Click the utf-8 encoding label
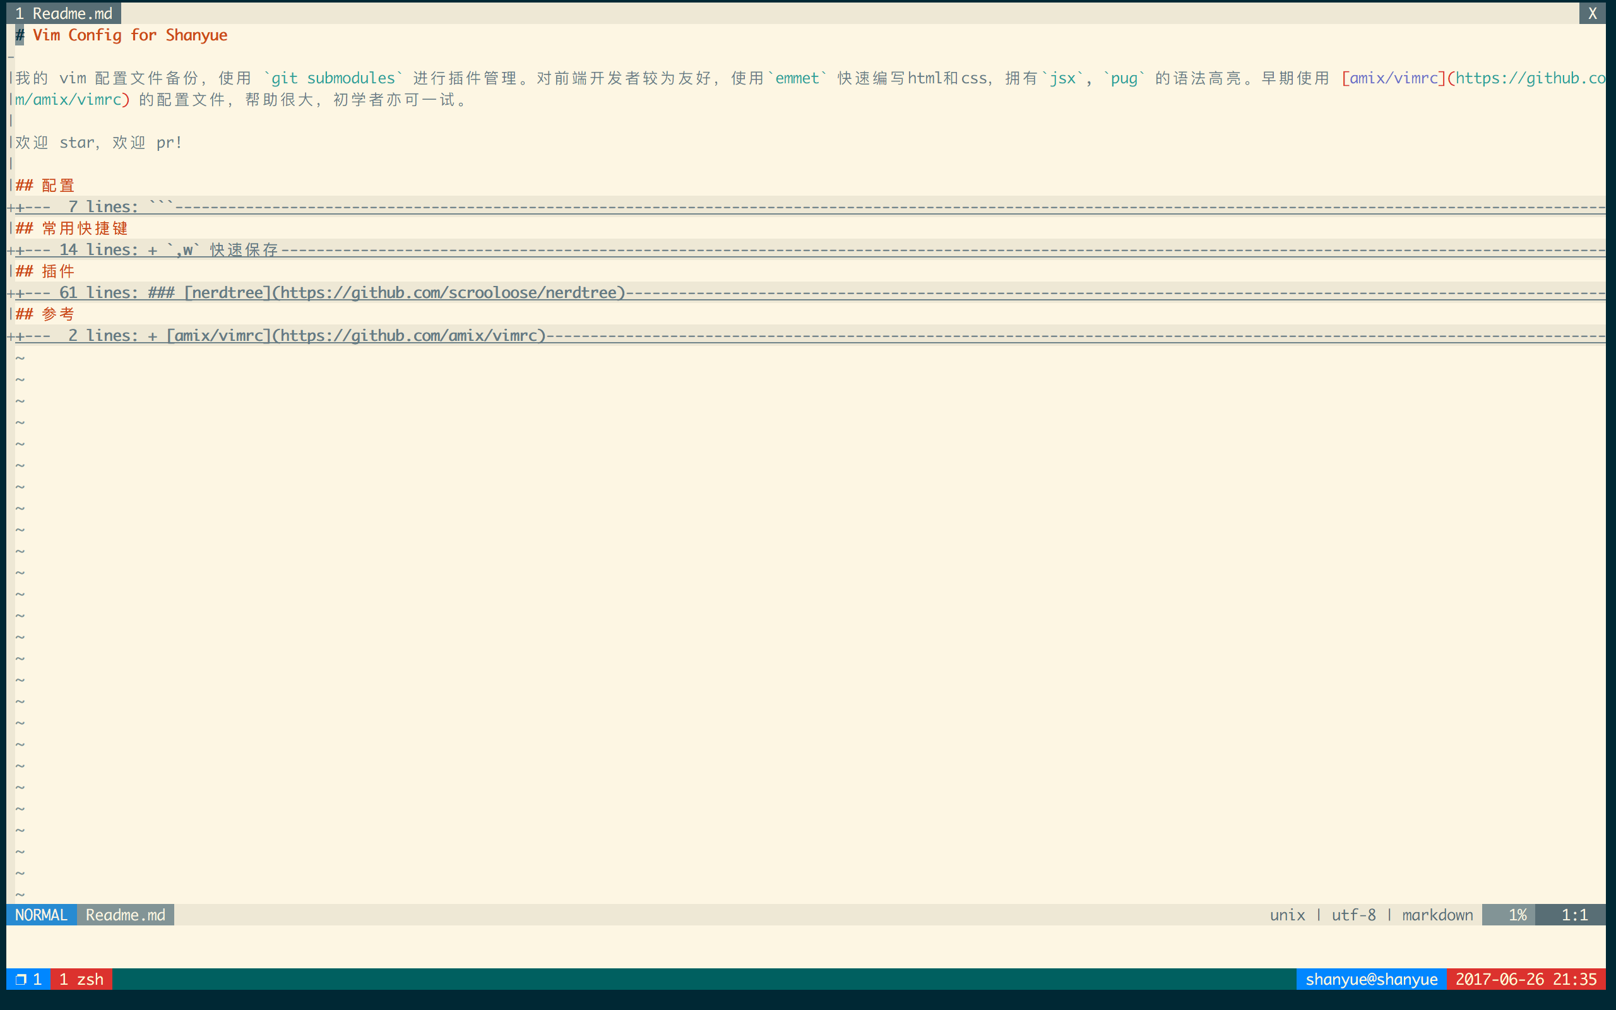The height and width of the screenshot is (1010, 1616). [x=1353, y=915]
